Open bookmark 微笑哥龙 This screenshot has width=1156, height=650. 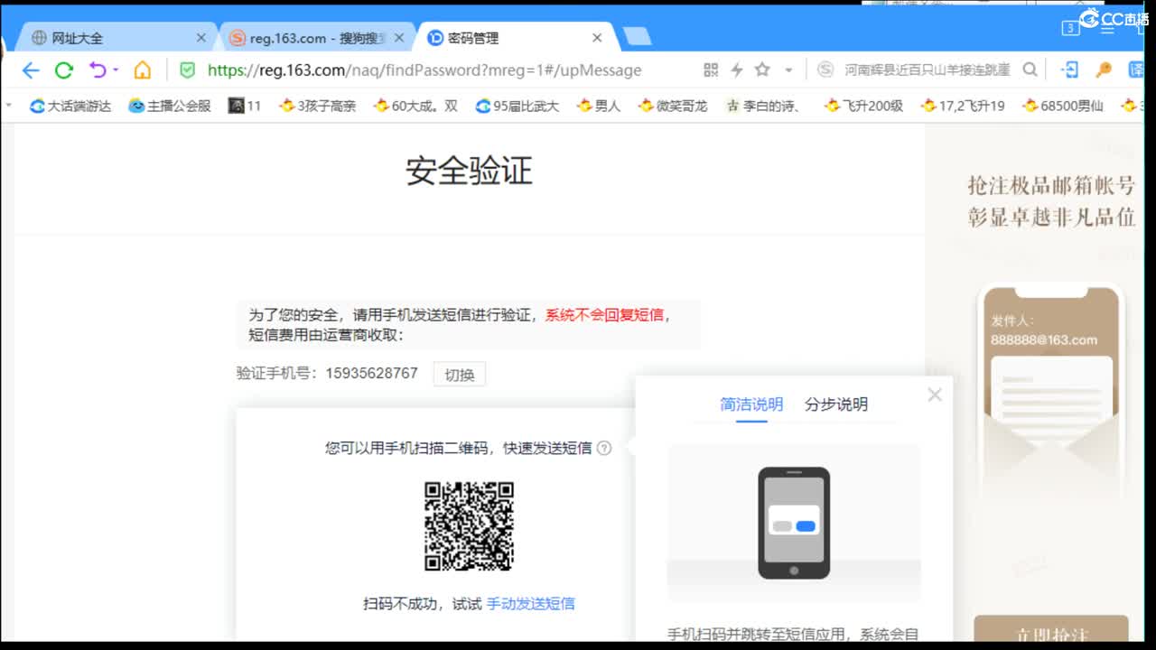tap(673, 106)
